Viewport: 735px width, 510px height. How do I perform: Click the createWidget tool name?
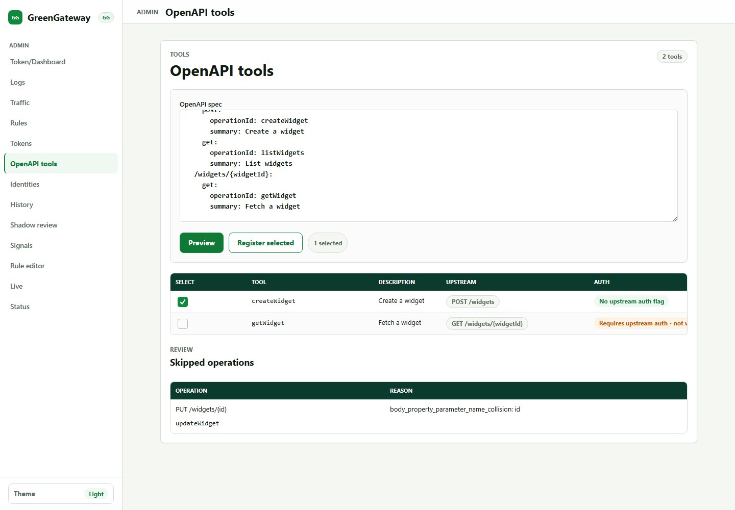click(274, 301)
